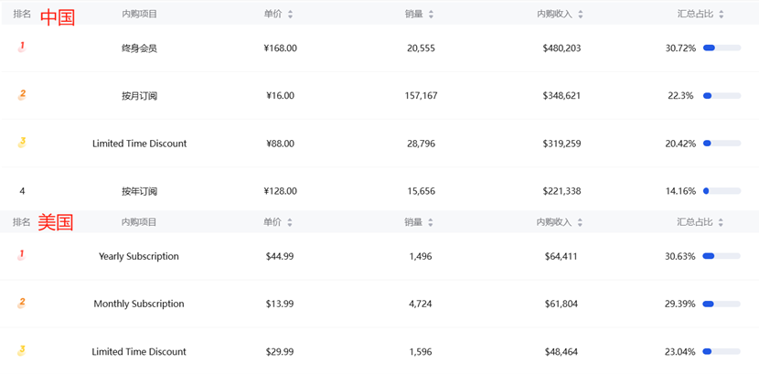Sort US table by 内购收入
The height and width of the screenshot is (374, 759).
pyautogui.click(x=581, y=222)
